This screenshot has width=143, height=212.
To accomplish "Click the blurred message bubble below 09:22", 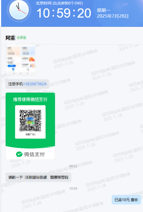I will [38, 177].
